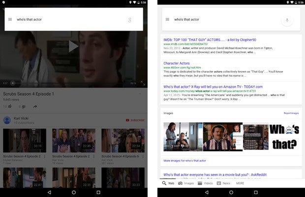Tap the 5:56 clock on the search results screen
Screen dimensions: 305x197
tap(301, 2)
